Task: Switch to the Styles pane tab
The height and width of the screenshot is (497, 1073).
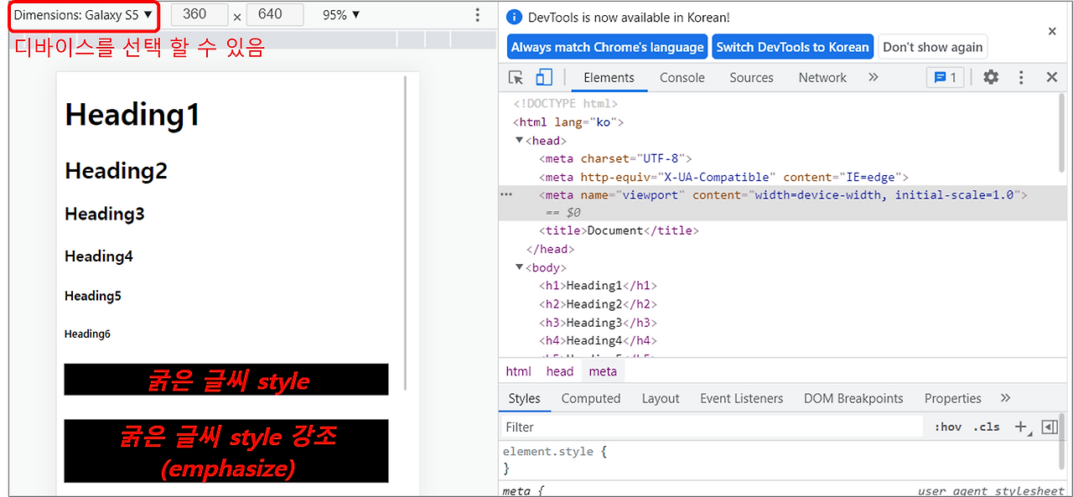Action: pos(525,399)
